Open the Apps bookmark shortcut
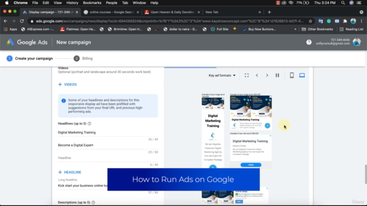 (10, 29)
